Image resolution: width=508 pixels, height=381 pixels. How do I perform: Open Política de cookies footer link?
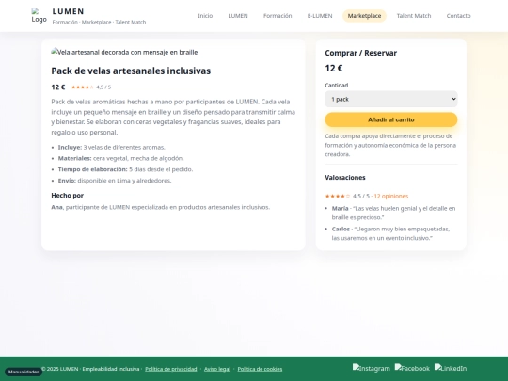(260, 369)
